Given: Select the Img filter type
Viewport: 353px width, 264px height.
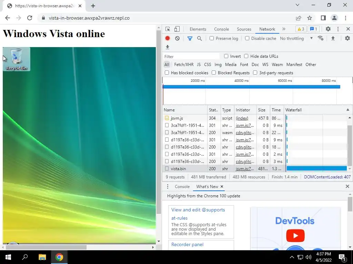Looking at the screenshot, I should pyautogui.click(x=218, y=64).
